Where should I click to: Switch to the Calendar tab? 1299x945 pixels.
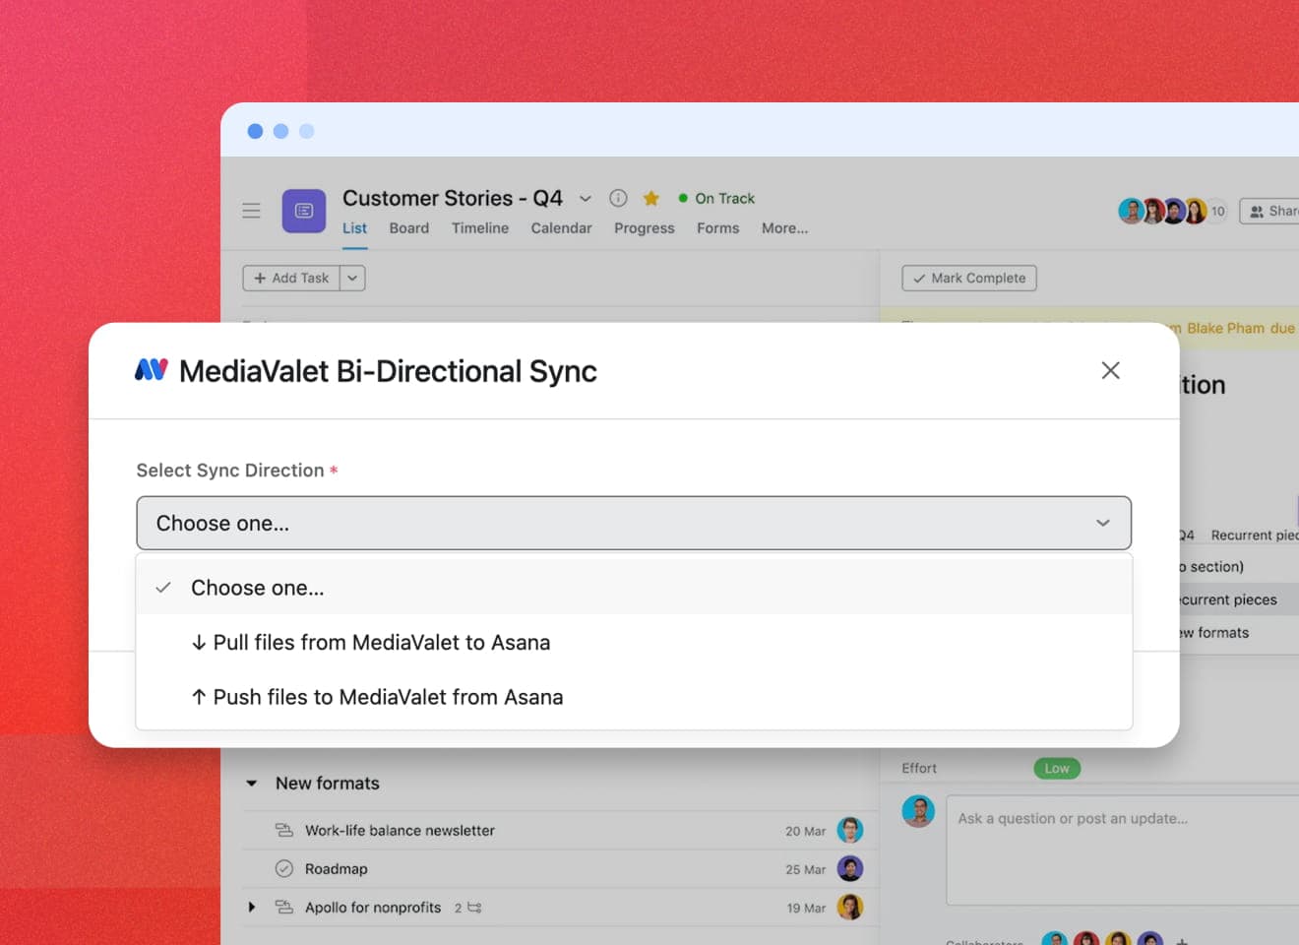[561, 228]
